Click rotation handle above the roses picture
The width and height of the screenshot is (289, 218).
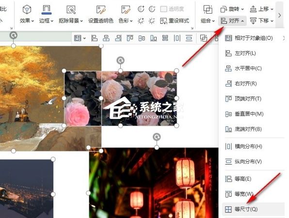[x=121, y=60]
